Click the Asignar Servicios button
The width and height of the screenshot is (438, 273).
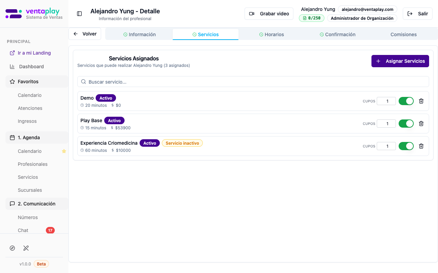[400, 61]
